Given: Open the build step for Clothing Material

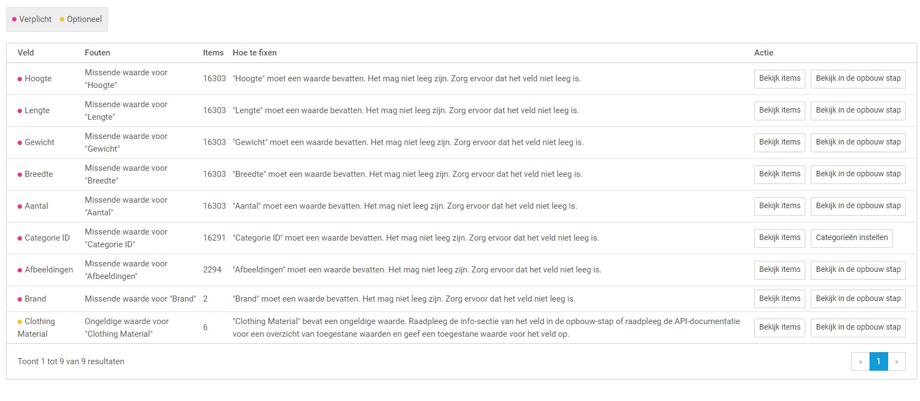Looking at the screenshot, I should pyautogui.click(x=858, y=327).
